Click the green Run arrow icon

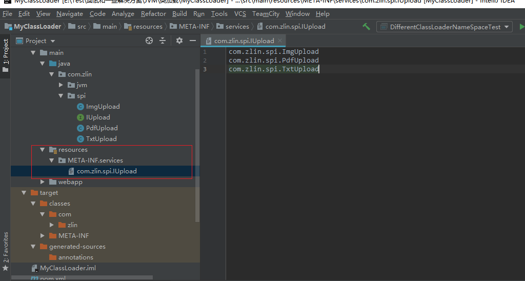[522, 27]
